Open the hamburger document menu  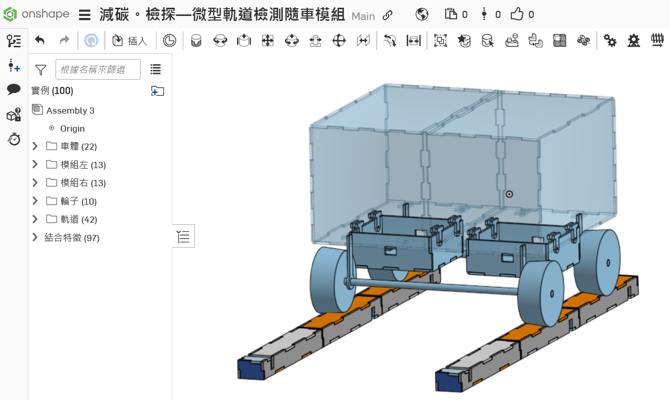tap(85, 14)
